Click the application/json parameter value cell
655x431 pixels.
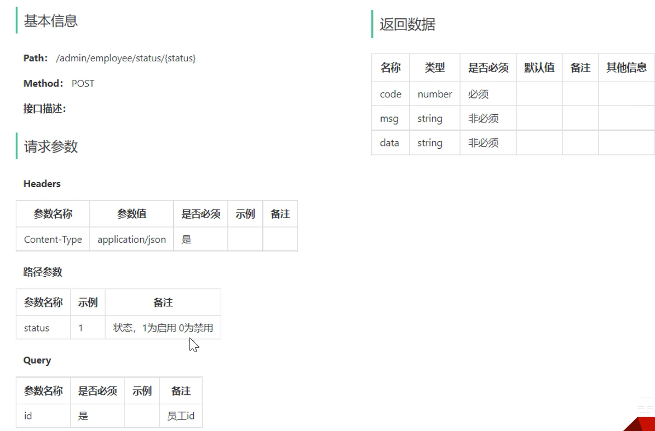(131, 240)
